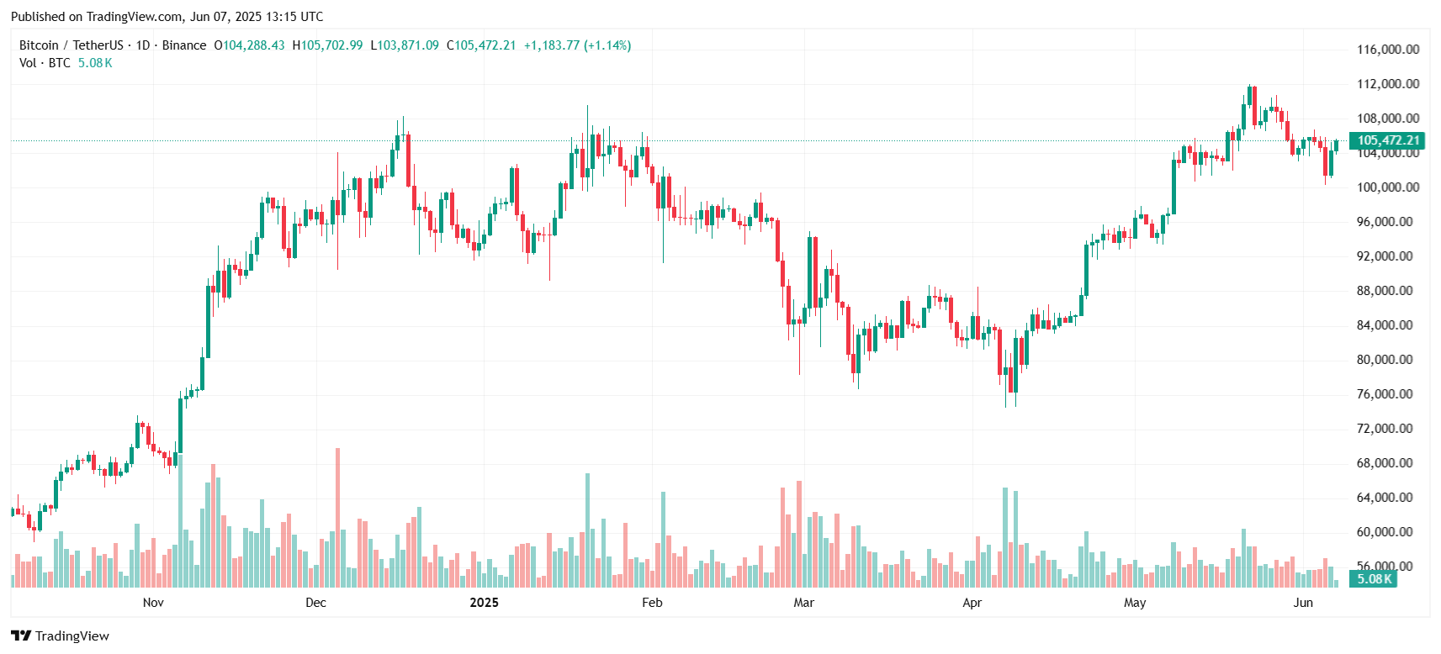This screenshot has height=654, width=1441.
Task: Click the Jun month marker
Action: 1303,602
